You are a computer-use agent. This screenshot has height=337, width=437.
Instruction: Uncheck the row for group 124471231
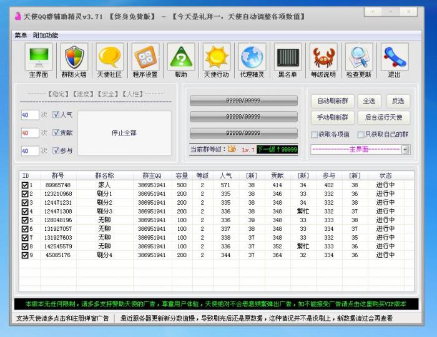(25, 202)
